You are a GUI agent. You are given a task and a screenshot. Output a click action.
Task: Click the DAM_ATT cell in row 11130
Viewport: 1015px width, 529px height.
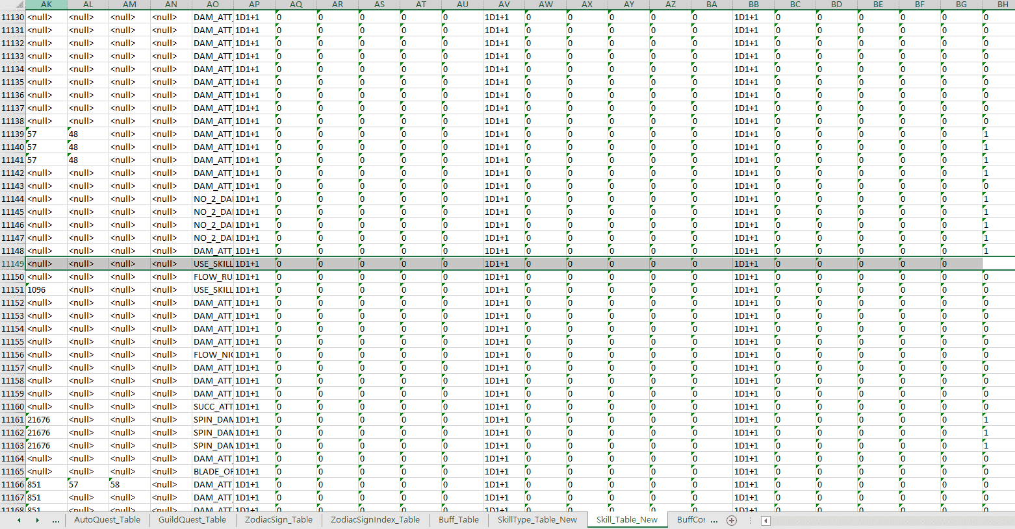pos(212,18)
